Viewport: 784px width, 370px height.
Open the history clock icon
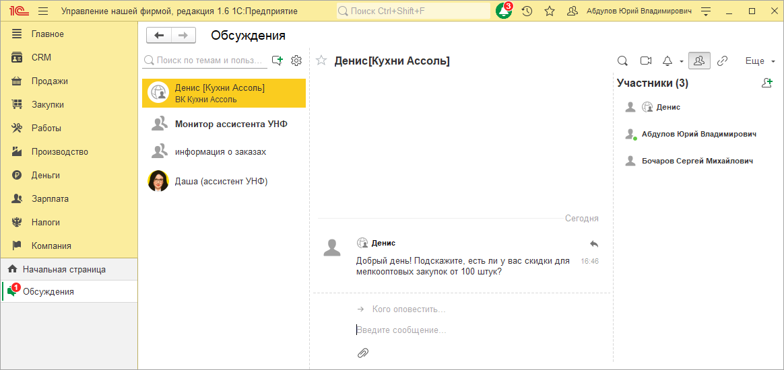click(527, 11)
